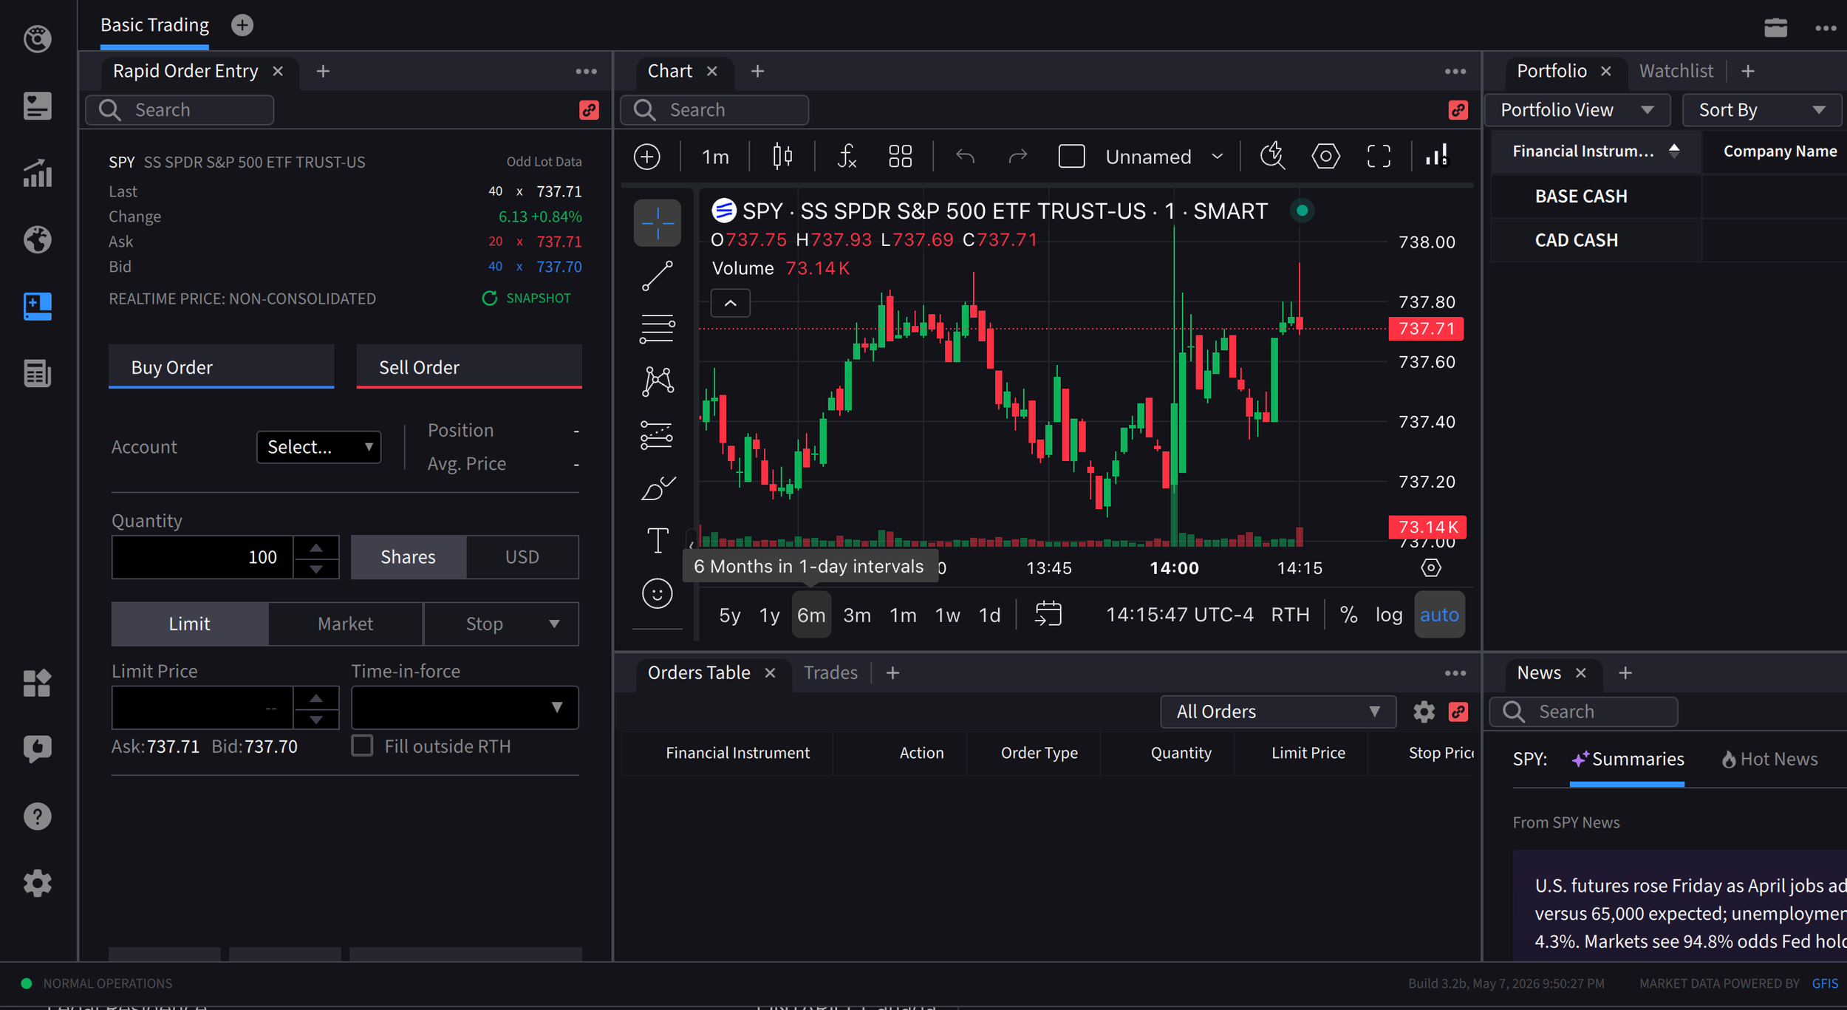
Task: Open the forecasting and measurement tools
Action: (x=657, y=435)
